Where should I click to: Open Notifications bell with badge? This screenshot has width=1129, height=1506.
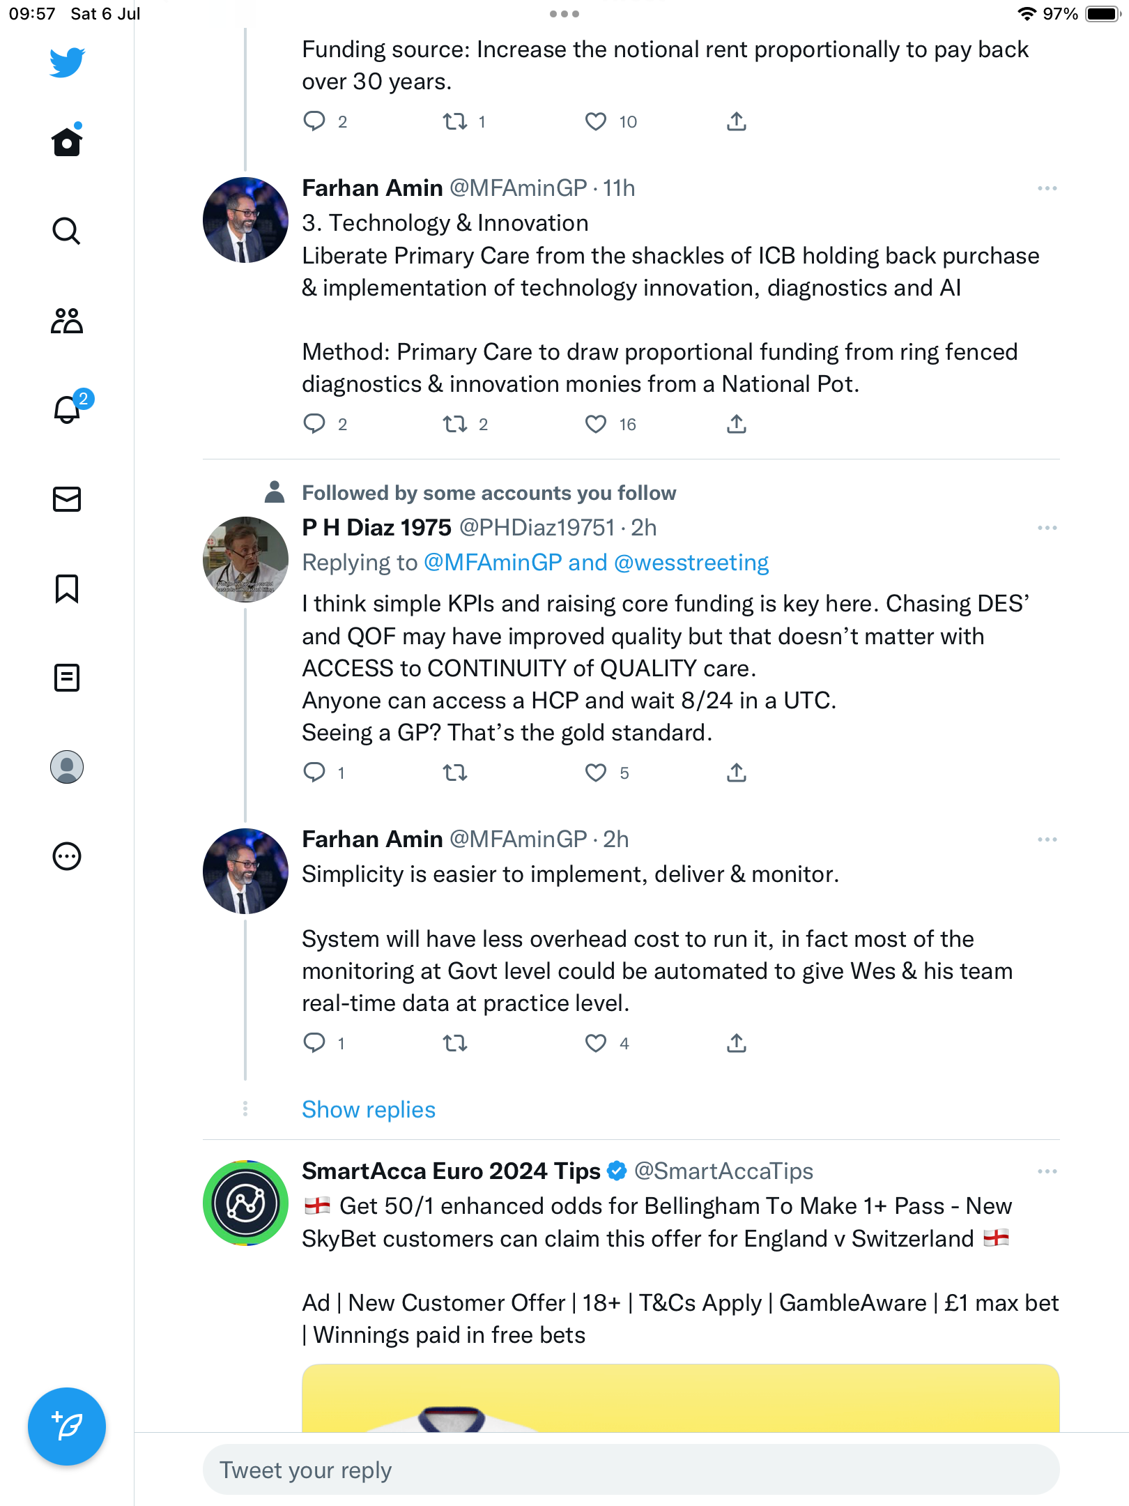coord(68,409)
